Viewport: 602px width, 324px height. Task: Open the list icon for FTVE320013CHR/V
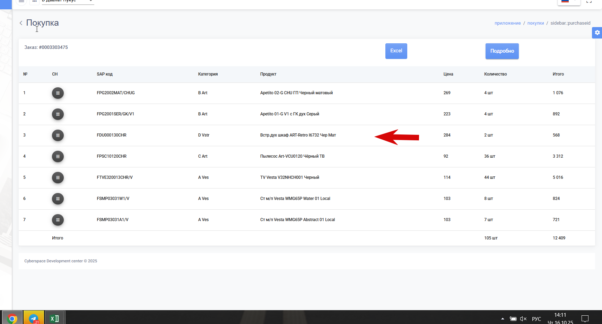click(58, 177)
